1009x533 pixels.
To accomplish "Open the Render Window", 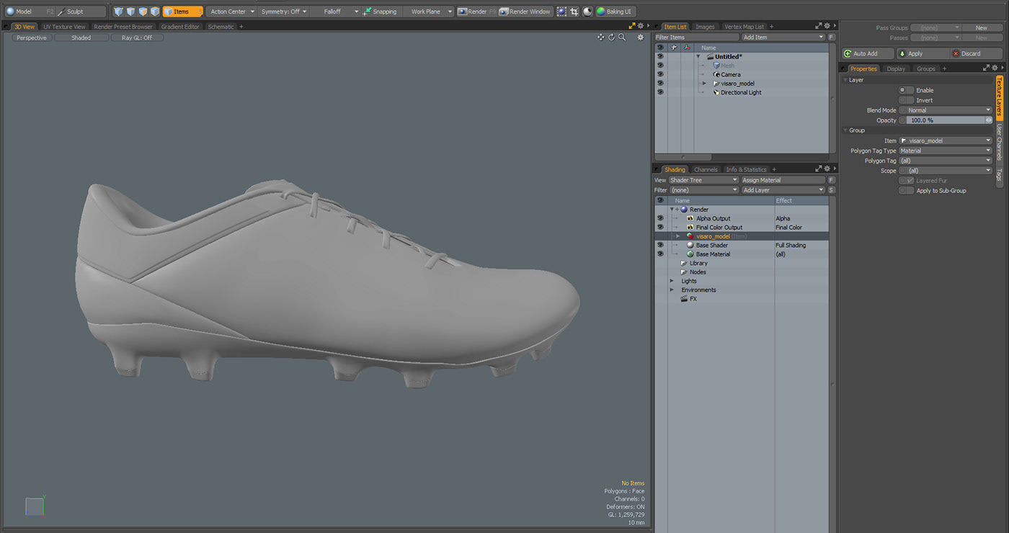I will 525,11.
